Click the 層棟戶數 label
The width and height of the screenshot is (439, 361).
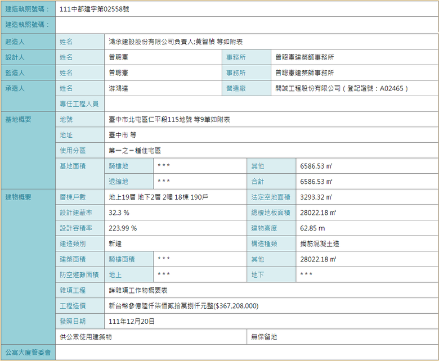click(73, 197)
